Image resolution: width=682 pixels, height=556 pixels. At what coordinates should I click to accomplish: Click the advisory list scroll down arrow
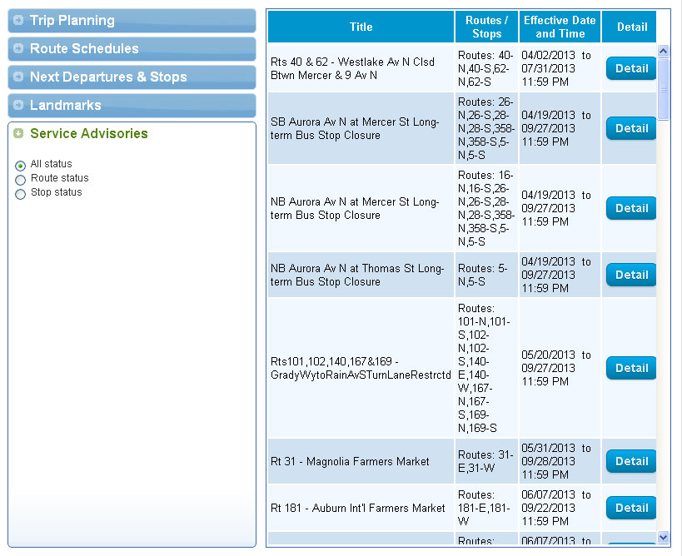pos(664,537)
